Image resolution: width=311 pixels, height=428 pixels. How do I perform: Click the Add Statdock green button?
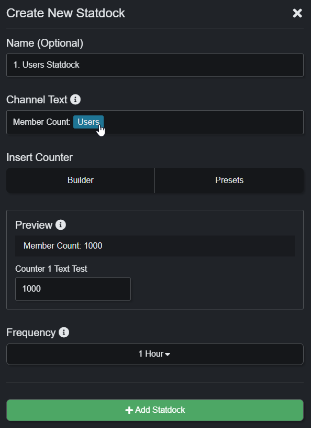(155, 410)
